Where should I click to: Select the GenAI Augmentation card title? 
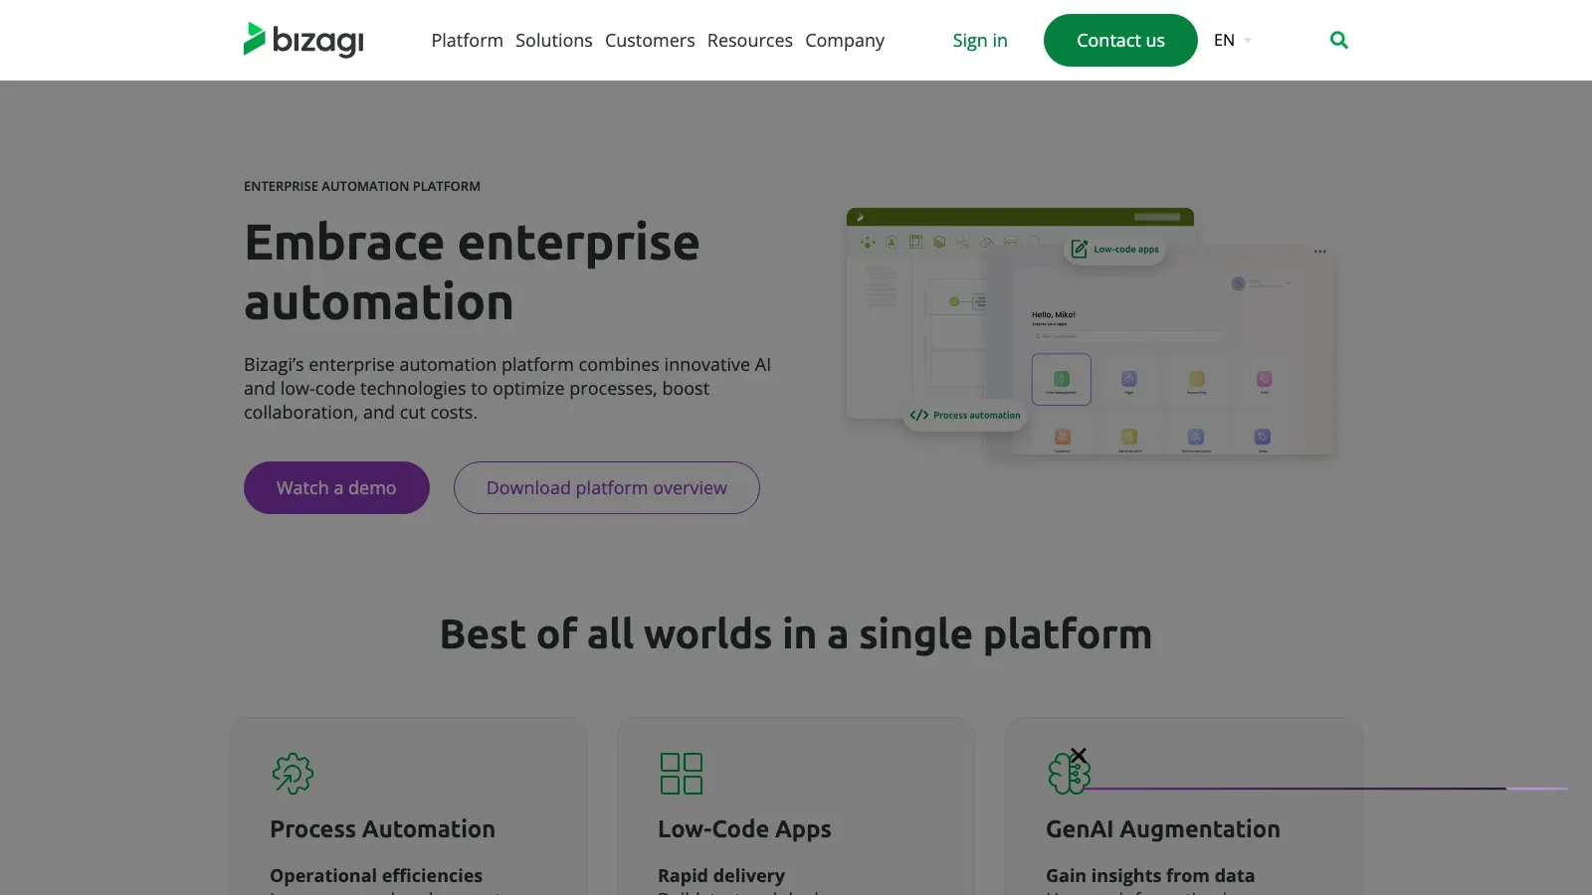tap(1163, 829)
